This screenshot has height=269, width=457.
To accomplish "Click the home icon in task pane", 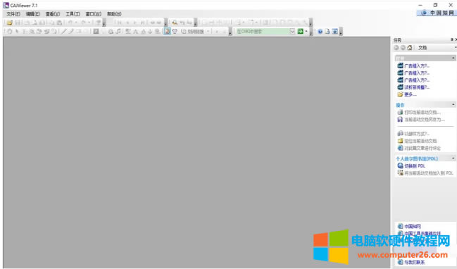I will (x=410, y=48).
